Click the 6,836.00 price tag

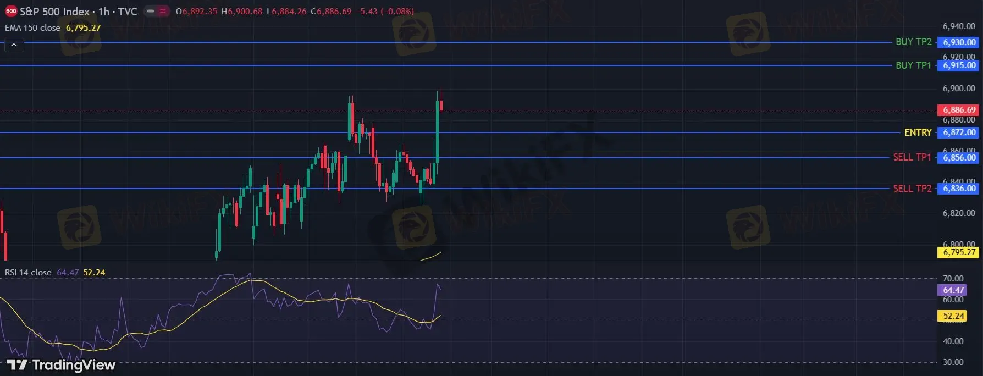click(x=958, y=189)
